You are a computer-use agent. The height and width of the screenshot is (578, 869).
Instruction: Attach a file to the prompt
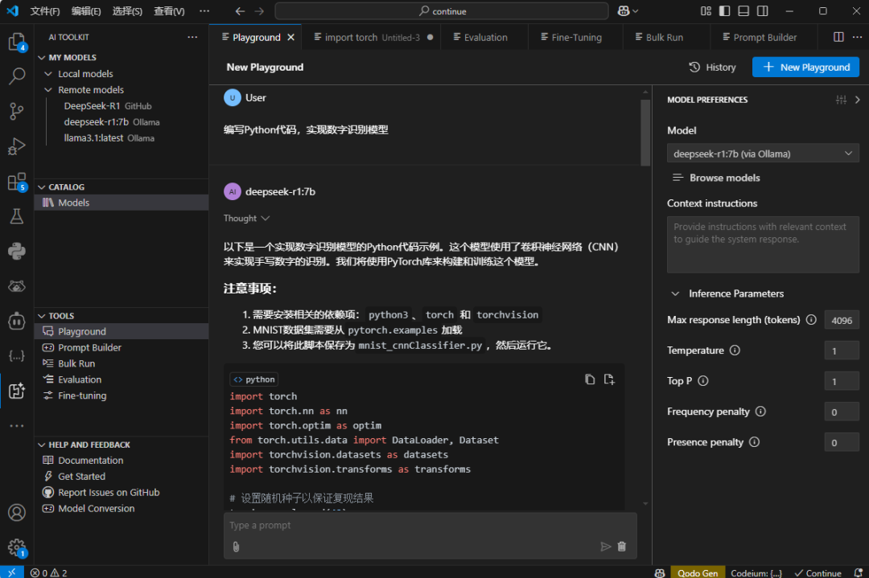tap(236, 547)
